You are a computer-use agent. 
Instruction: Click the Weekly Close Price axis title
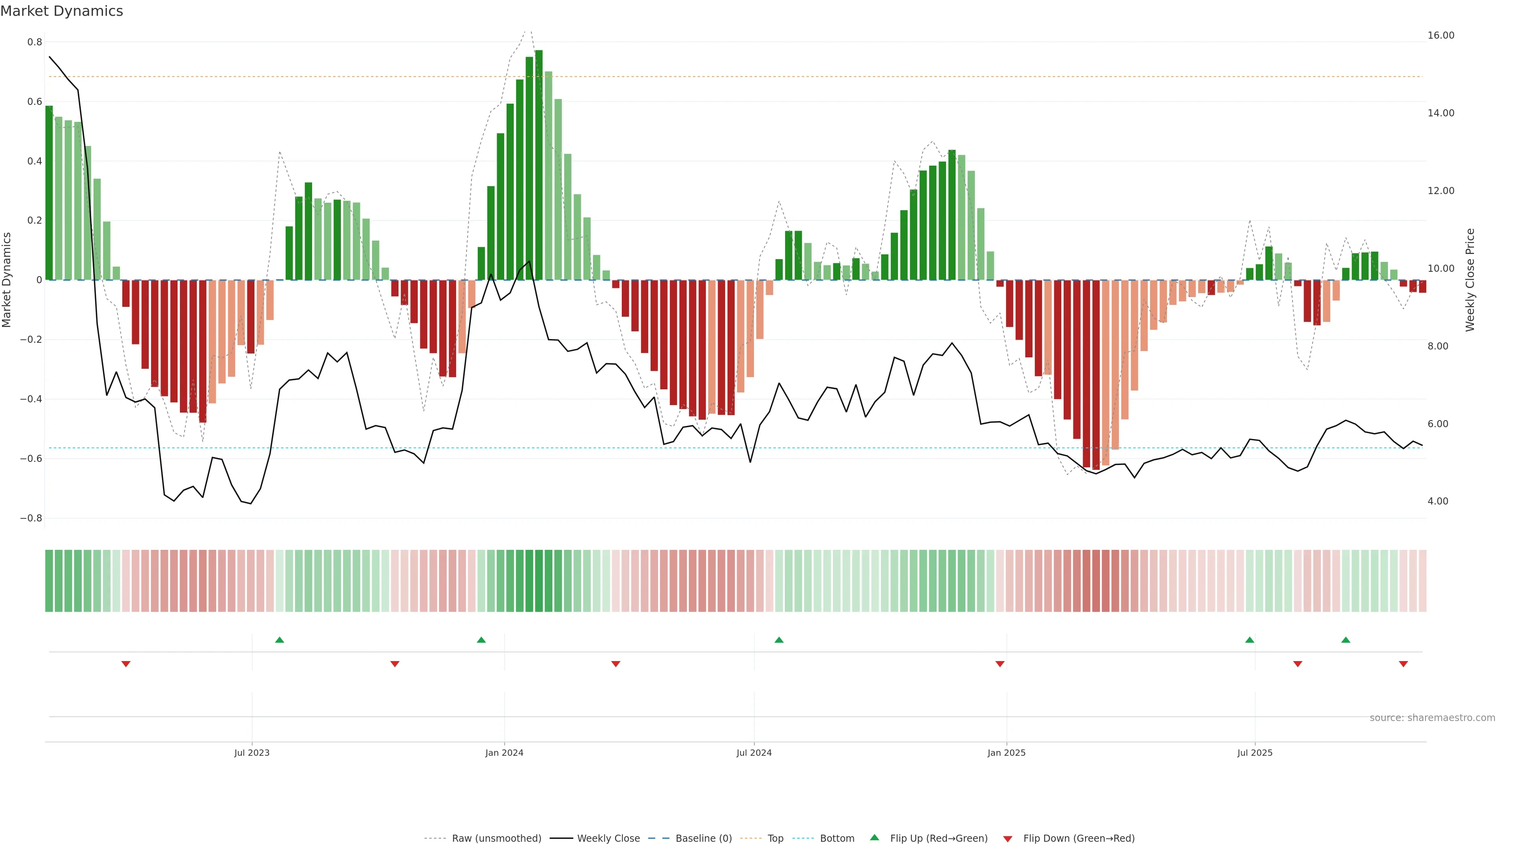1470,280
